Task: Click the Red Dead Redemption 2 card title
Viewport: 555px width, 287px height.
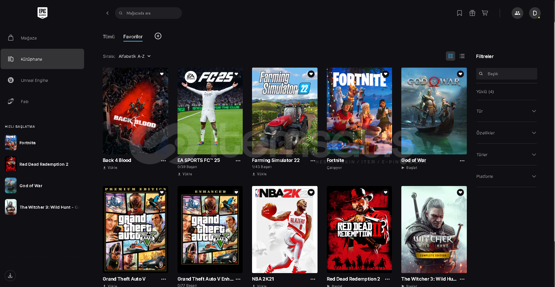Action: [x=353, y=279]
